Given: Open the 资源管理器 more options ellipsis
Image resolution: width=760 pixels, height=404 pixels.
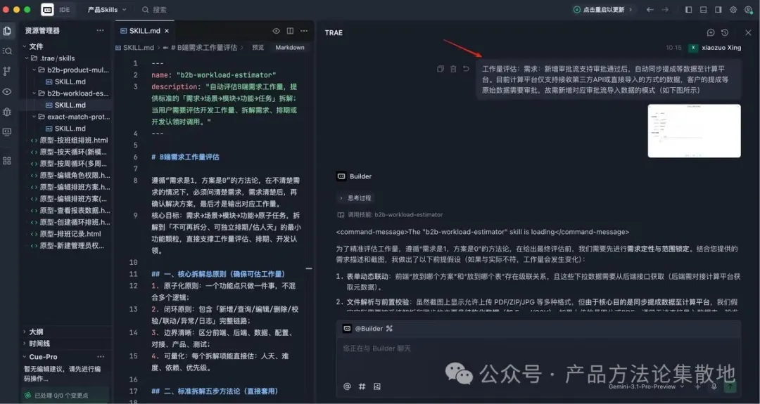Looking at the screenshot, I should click(x=101, y=30).
